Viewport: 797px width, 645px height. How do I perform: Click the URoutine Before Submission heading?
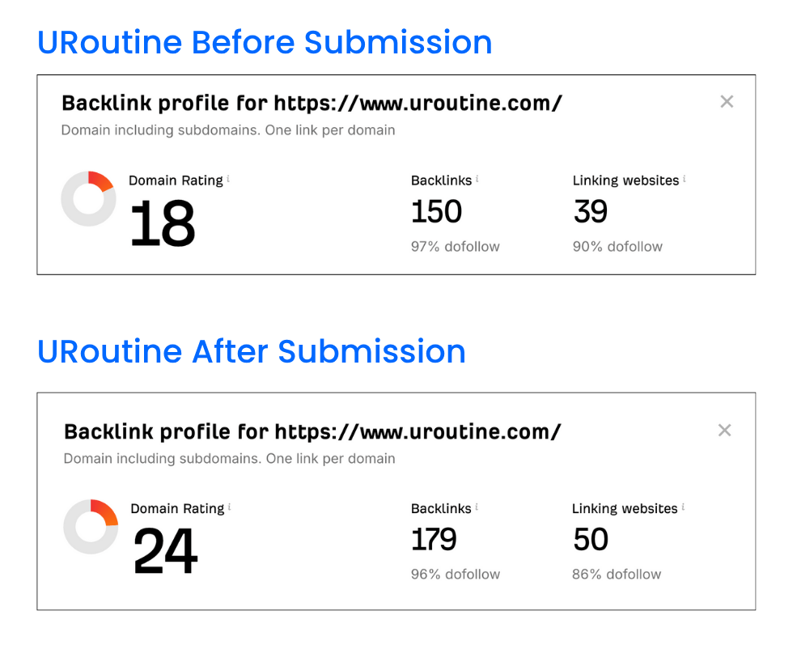pos(265,42)
